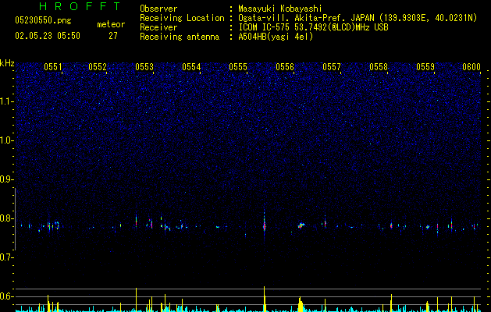
Task: Click the meteor count 27
Action: pos(113,36)
